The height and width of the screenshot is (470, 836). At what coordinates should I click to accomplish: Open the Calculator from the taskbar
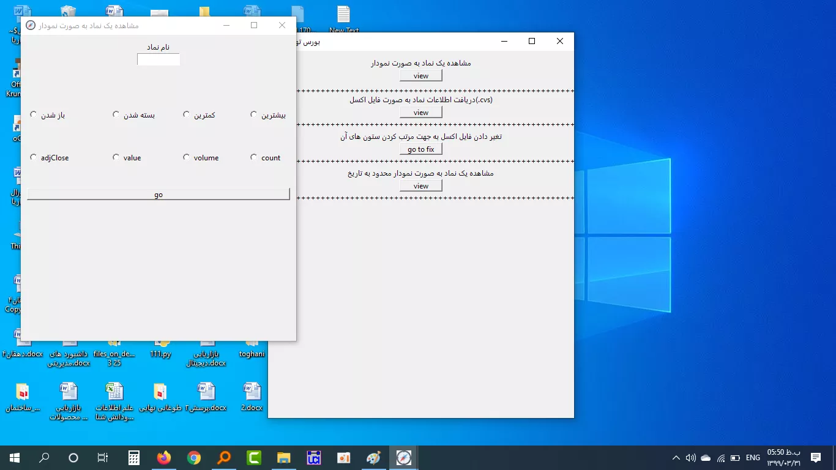[133, 458]
